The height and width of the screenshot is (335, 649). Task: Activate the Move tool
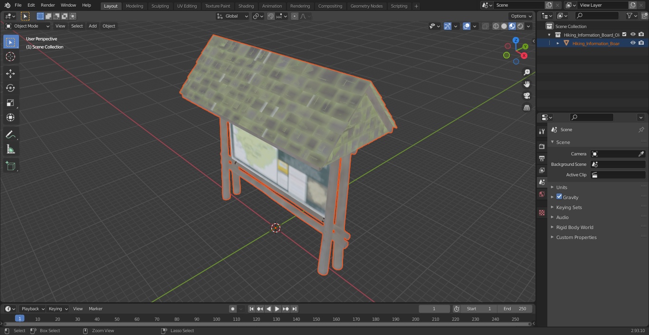click(x=10, y=73)
